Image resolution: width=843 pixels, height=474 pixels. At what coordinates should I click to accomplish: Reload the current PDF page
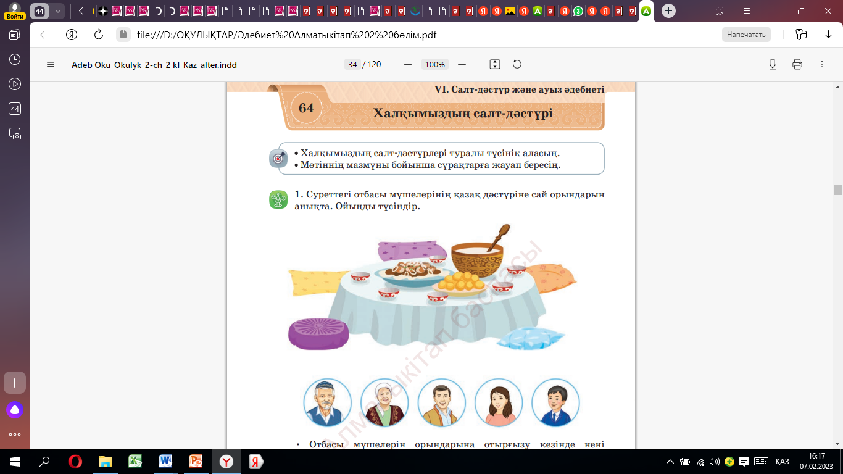click(x=98, y=35)
